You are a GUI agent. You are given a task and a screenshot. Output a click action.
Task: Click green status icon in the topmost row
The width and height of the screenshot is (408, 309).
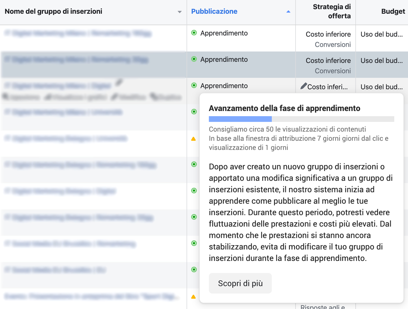tap(194, 33)
